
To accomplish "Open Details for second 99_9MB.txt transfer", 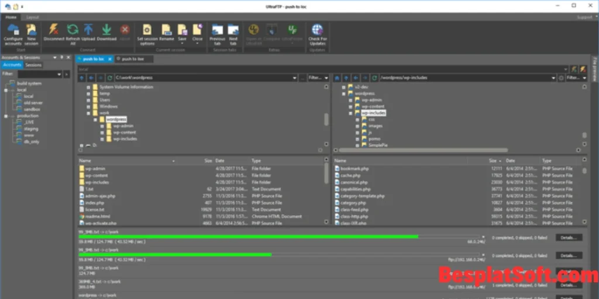I will click(x=569, y=256).
